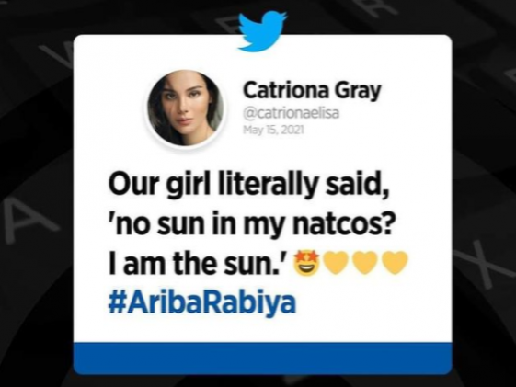
Task: Click the blue Twitter bird logo
Action: click(262, 31)
